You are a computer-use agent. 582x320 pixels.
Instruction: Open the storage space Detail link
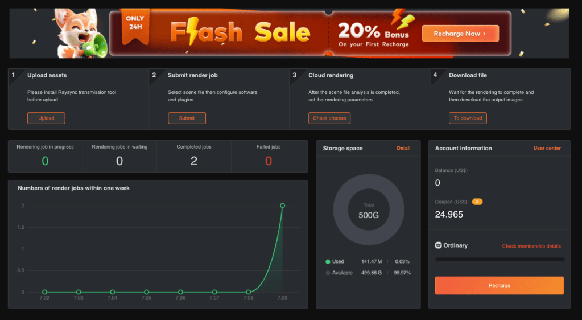403,149
